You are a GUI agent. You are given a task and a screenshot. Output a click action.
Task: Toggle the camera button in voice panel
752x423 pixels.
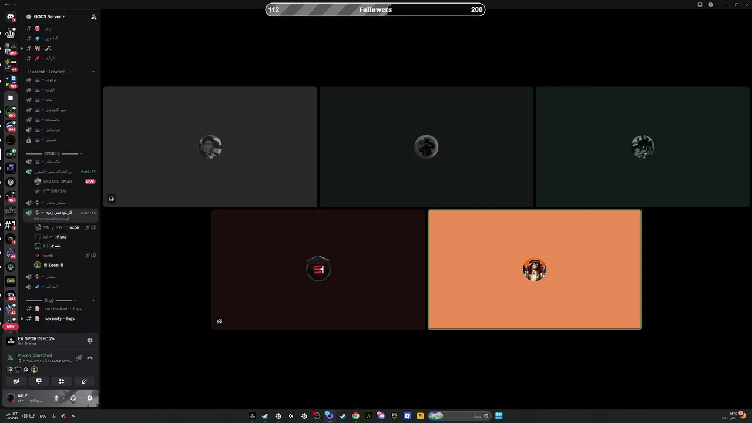[16, 381]
